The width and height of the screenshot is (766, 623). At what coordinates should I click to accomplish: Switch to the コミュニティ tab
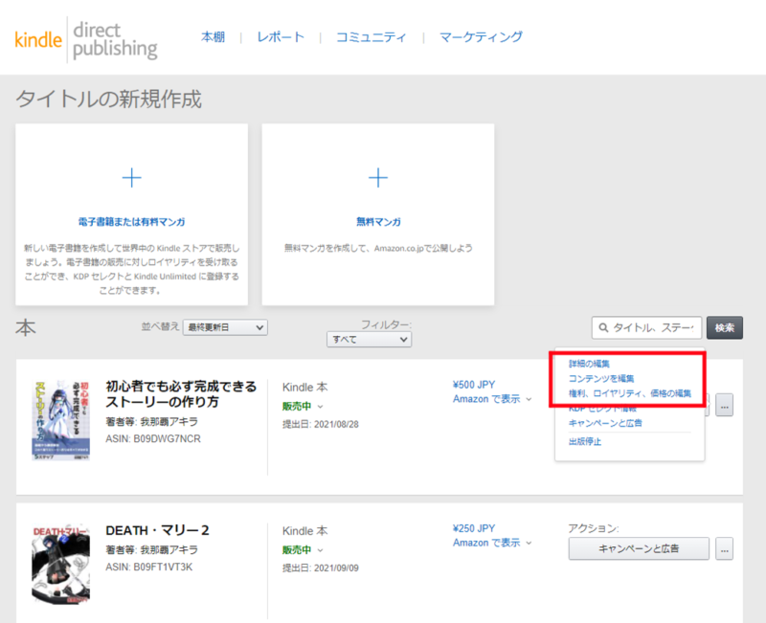[x=372, y=37]
